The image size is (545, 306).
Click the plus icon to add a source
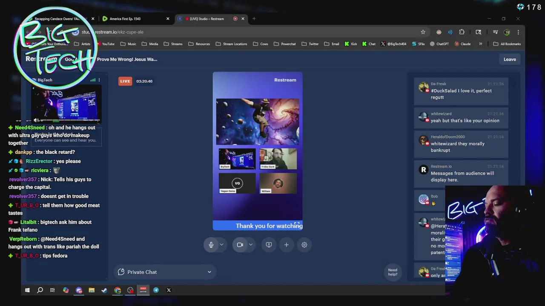(287, 245)
